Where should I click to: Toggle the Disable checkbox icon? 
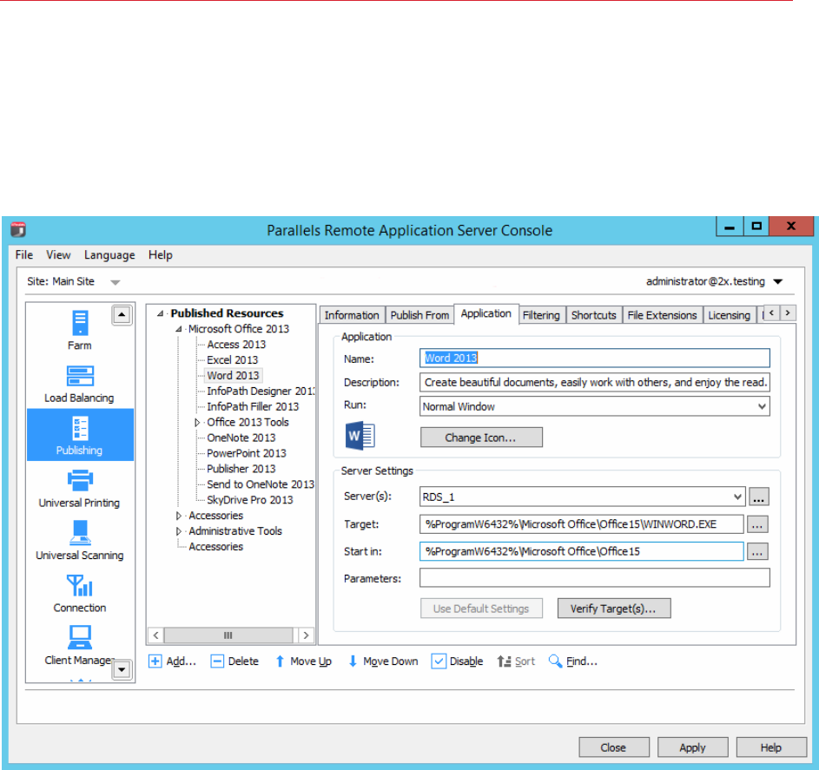pos(439,661)
